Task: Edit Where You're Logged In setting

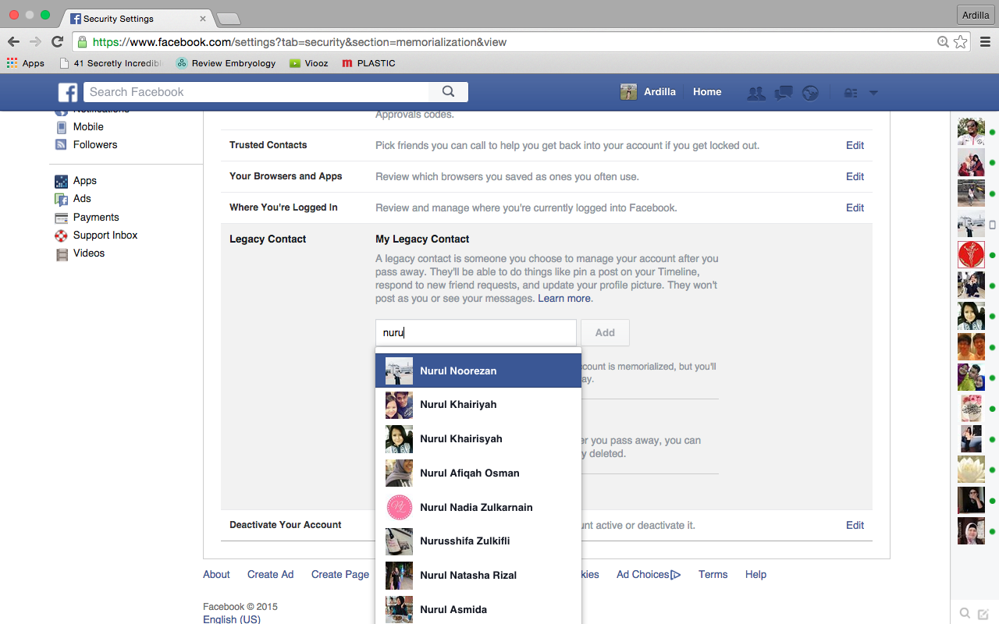Action: point(855,207)
